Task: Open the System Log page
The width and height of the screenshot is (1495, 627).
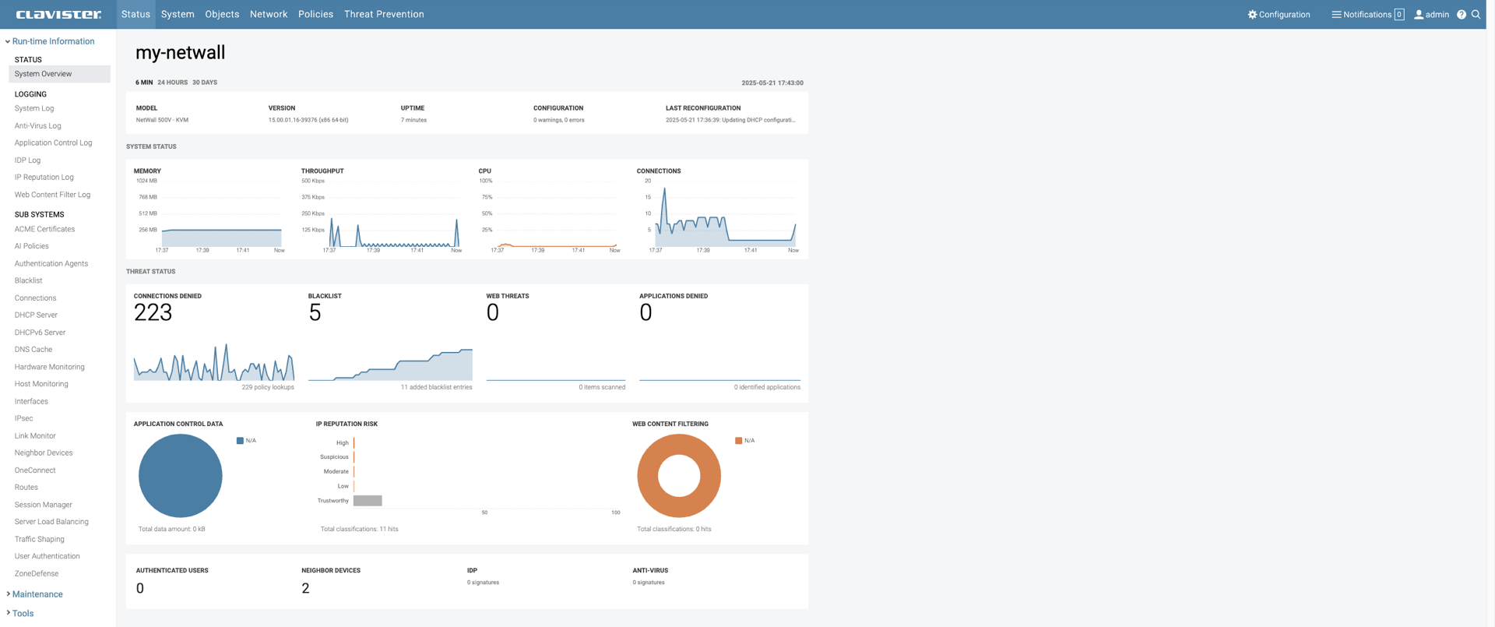Action: (x=34, y=108)
